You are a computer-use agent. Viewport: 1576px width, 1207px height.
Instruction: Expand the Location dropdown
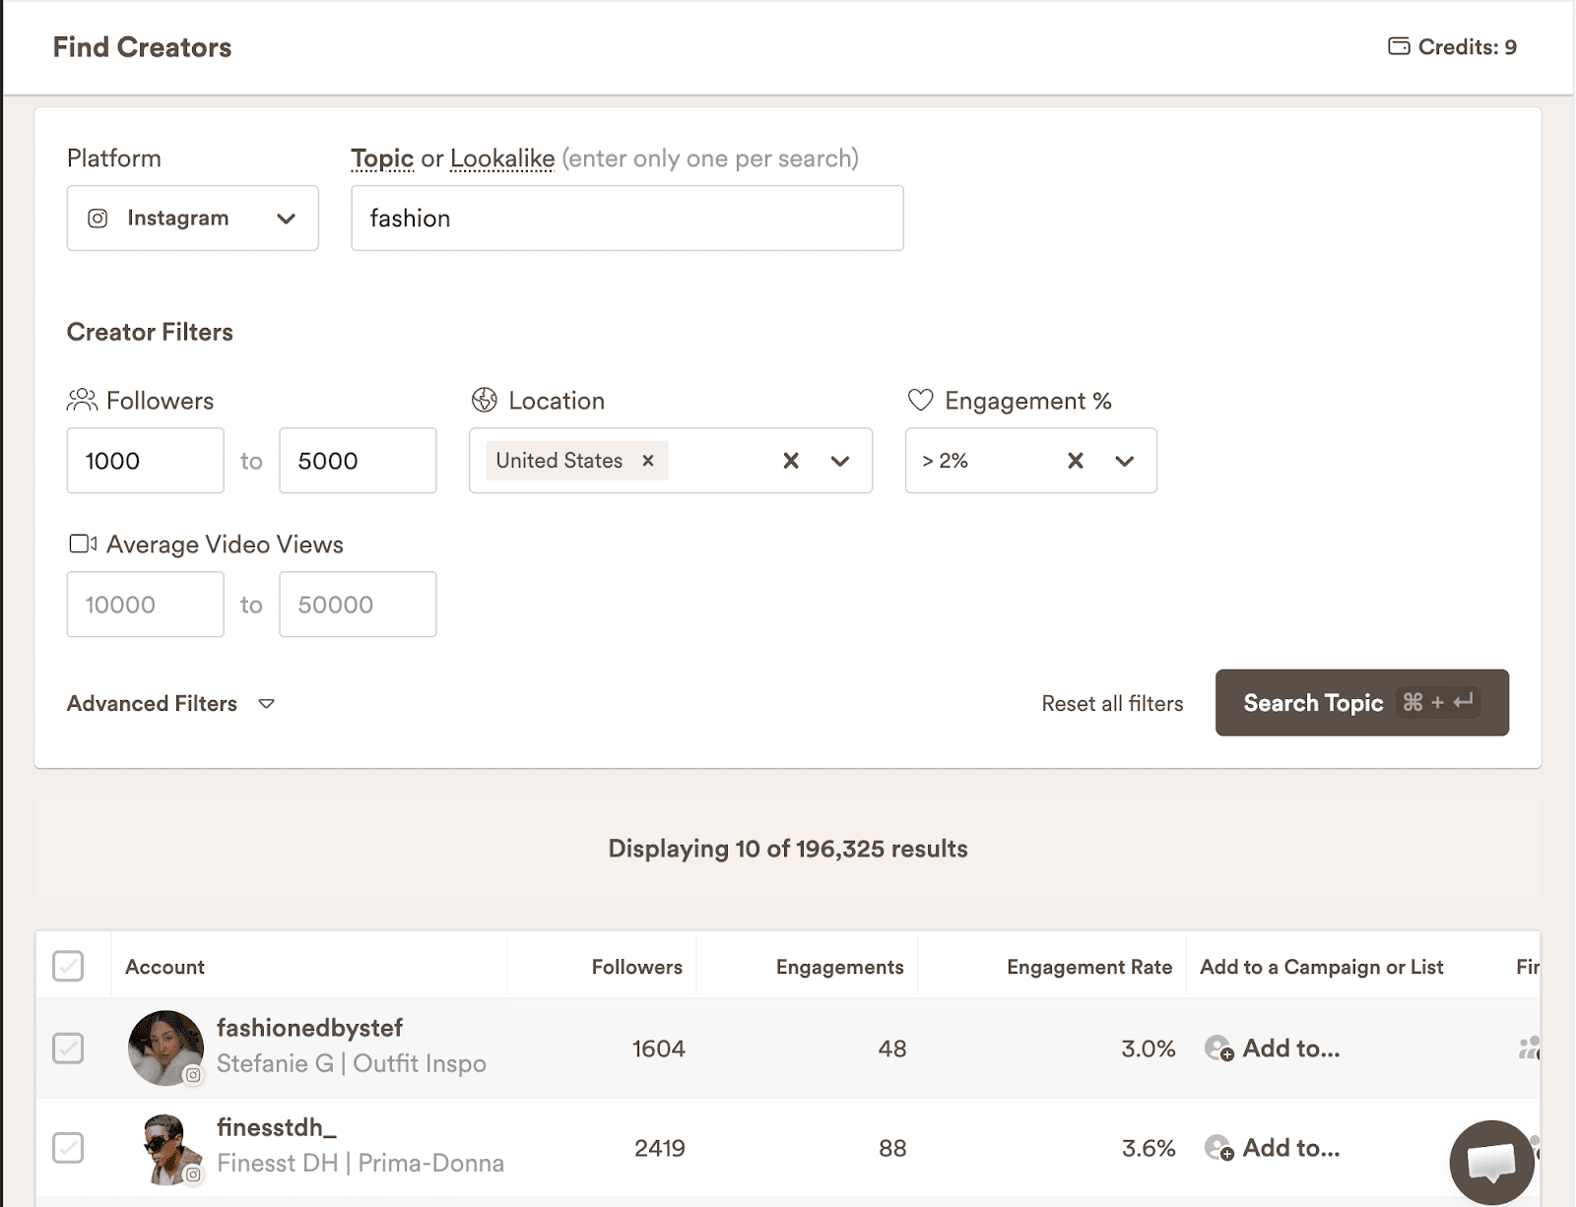coord(840,461)
